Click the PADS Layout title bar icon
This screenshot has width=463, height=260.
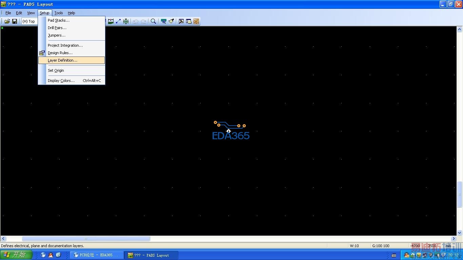pos(3,4)
